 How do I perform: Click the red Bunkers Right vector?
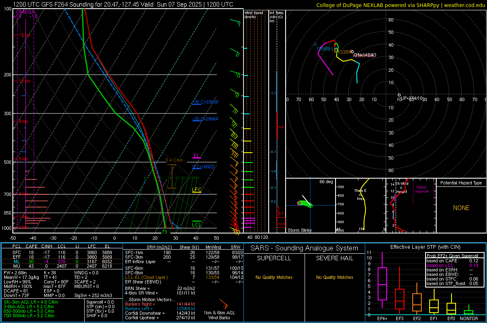click(x=160, y=304)
